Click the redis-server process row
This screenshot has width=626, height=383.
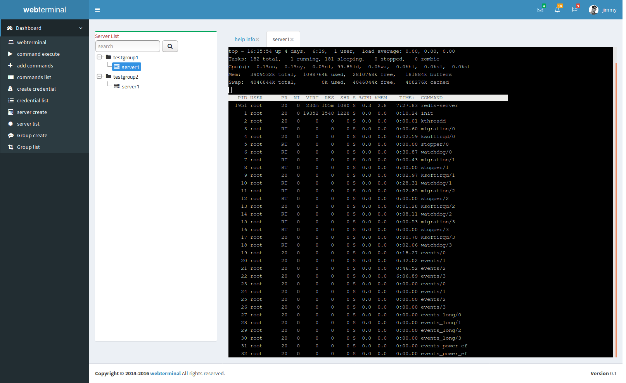[x=346, y=105]
